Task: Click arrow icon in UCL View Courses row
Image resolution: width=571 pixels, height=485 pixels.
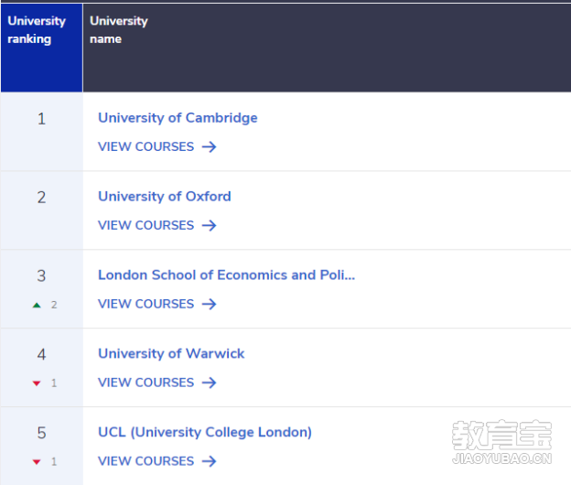Action: (x=210, y=461)
